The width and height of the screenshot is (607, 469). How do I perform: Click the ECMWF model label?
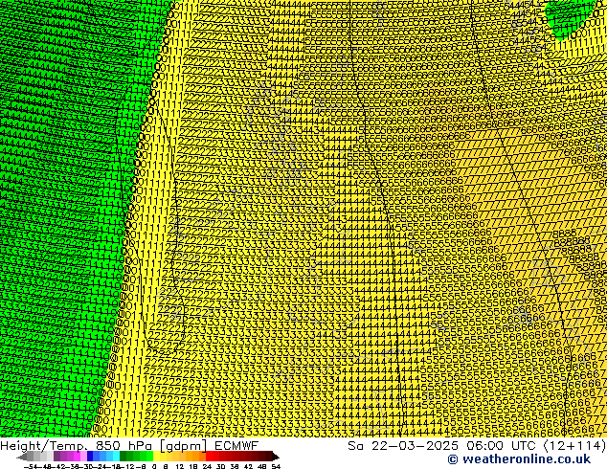pos(236,446)
